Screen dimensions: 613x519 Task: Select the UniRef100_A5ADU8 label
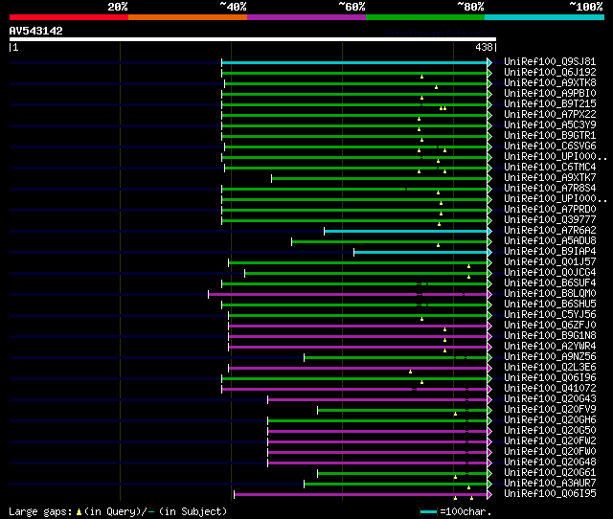point(550,241)
